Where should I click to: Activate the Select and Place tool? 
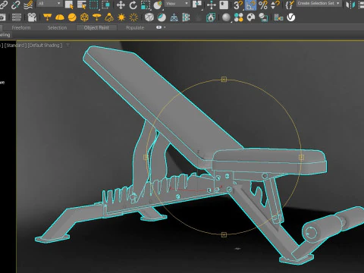point(158,5)
